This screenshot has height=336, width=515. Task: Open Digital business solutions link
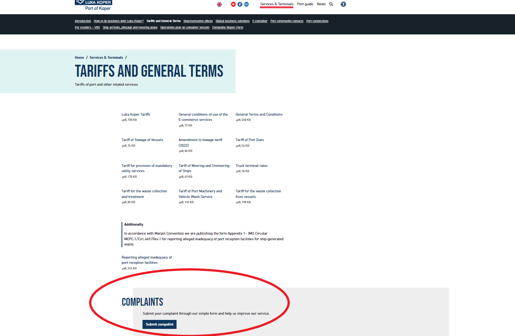tap(233, 21)
